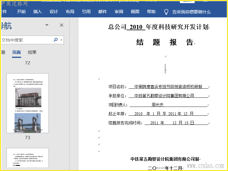
Task: Open the 引用 ribbon tab
Action: point(86,12)
